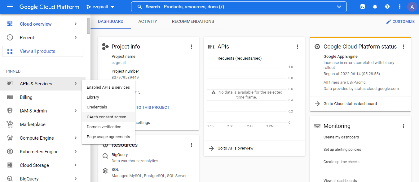
Task: Click the Kubernetes Engine icon
Action: point(10,152)
